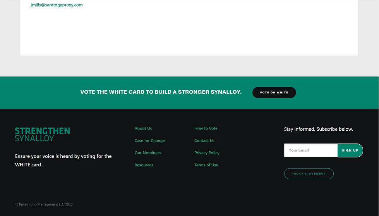The image size is (379, 216).
Task: Open the Our Nominees link
Action: (148, 153)
